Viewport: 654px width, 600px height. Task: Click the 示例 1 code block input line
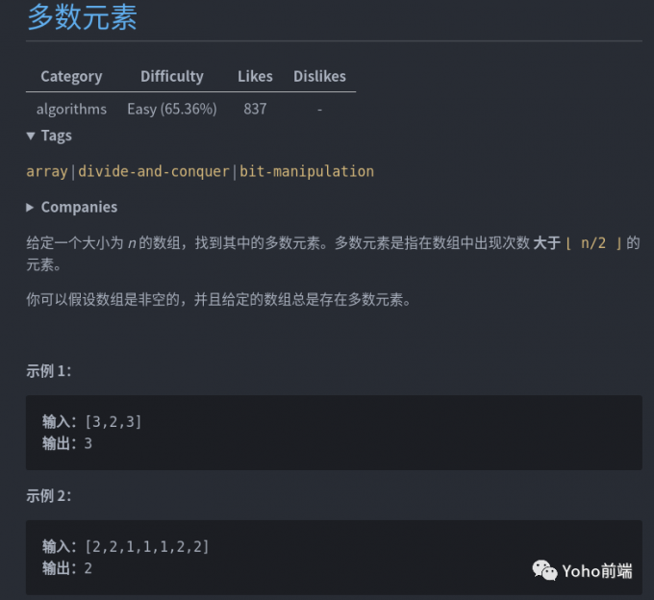pyautogui.click(x=91, y=421)
